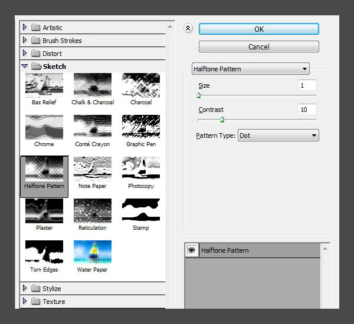Select the Note Paper filter
354x324 pixels.
coord(93,168)
